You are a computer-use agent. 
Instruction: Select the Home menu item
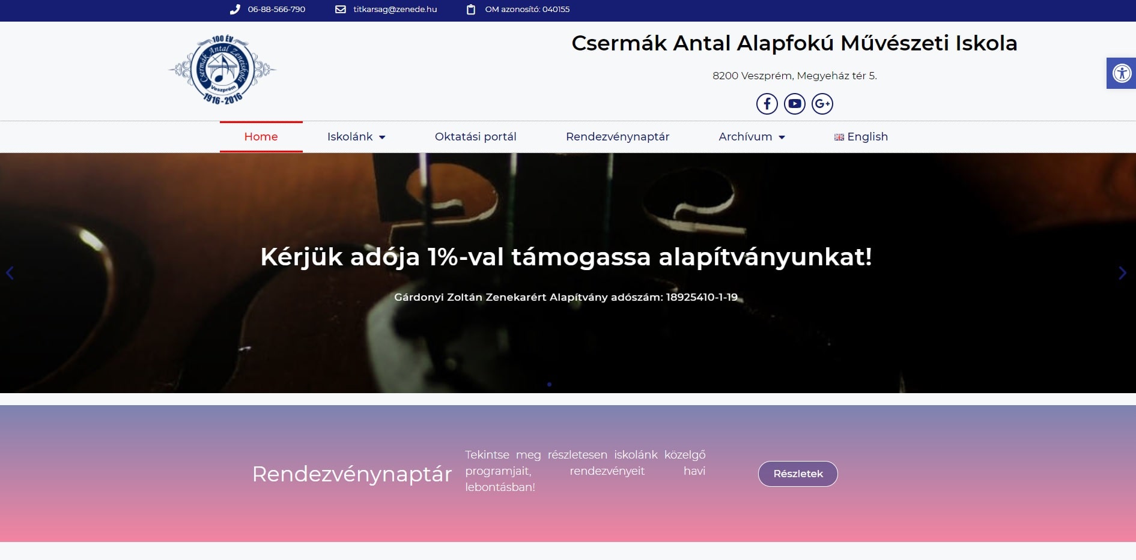click(261, 137)
